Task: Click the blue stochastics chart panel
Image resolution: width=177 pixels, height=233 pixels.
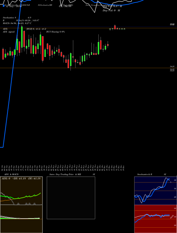Action: click(155, 191)
